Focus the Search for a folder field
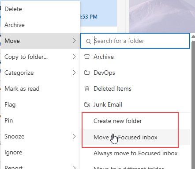This screenshot has width=195, height=169. click(x=135, y=41)
